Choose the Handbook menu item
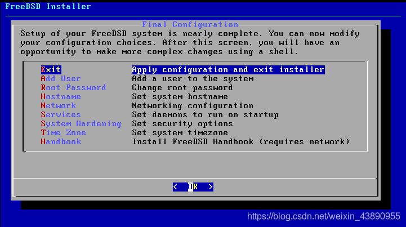 61,141
